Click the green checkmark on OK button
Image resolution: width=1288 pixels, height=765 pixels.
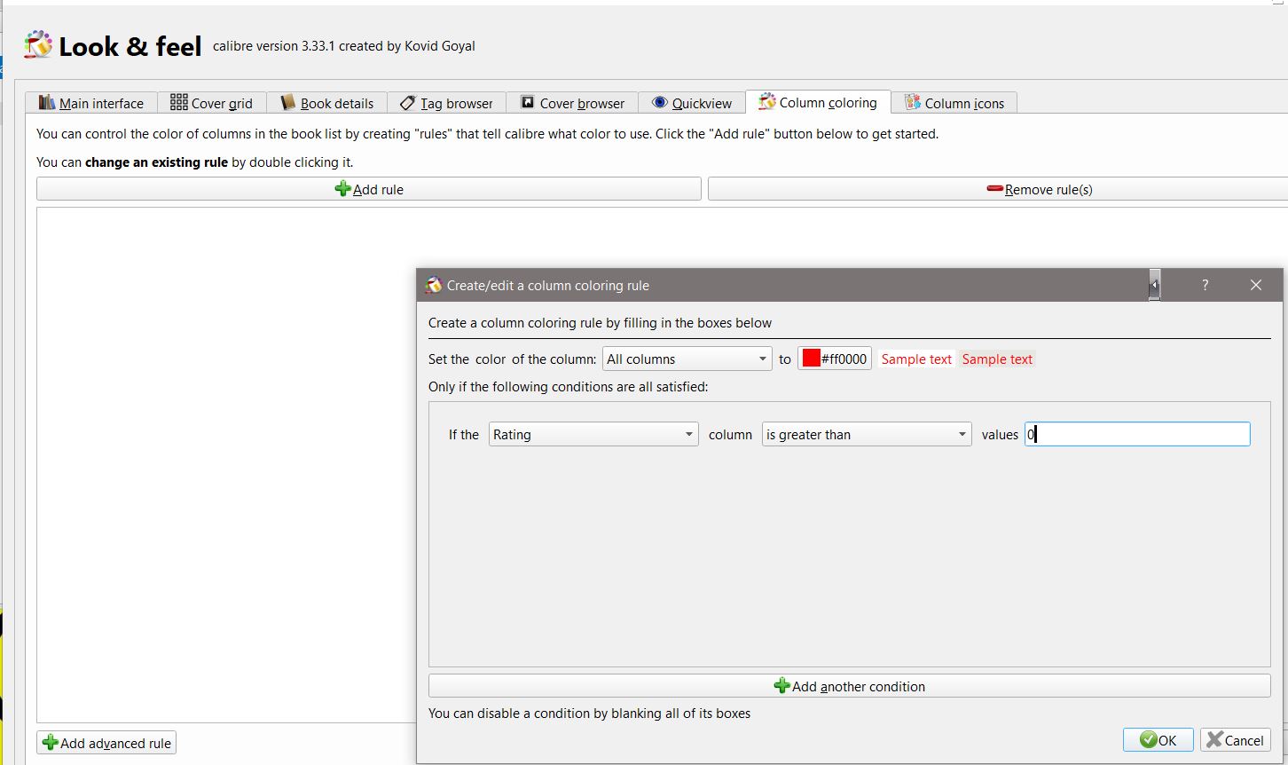(1149, 740)
